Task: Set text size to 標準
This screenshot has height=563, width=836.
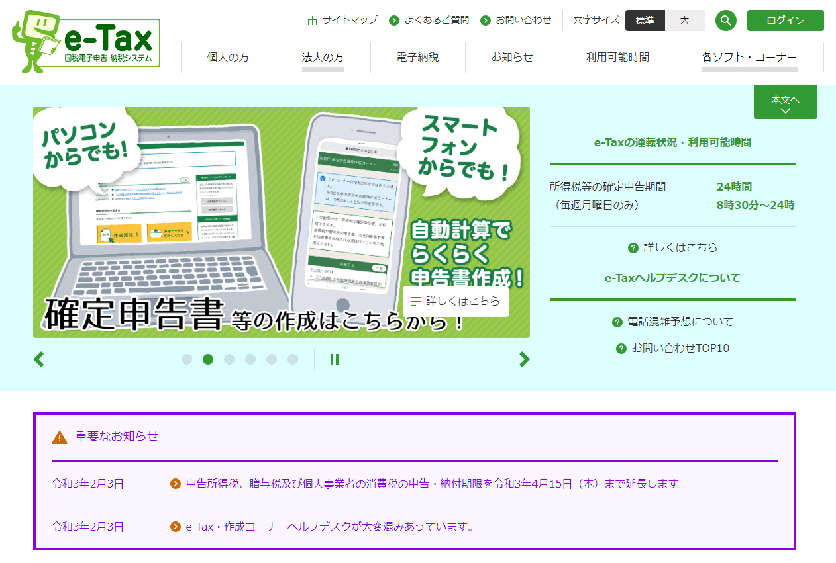Action: tap(645, 21)
